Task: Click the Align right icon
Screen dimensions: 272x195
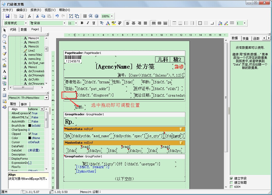Action: (139, 23)
